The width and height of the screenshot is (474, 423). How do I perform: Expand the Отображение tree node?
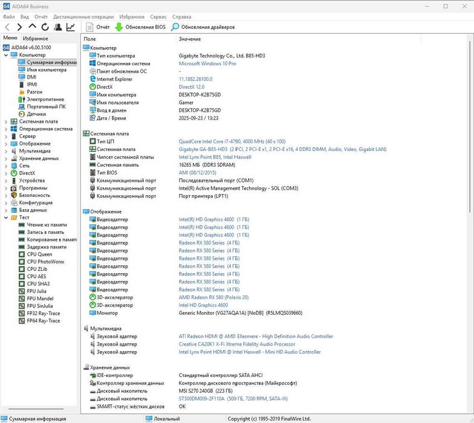[6, 144]
